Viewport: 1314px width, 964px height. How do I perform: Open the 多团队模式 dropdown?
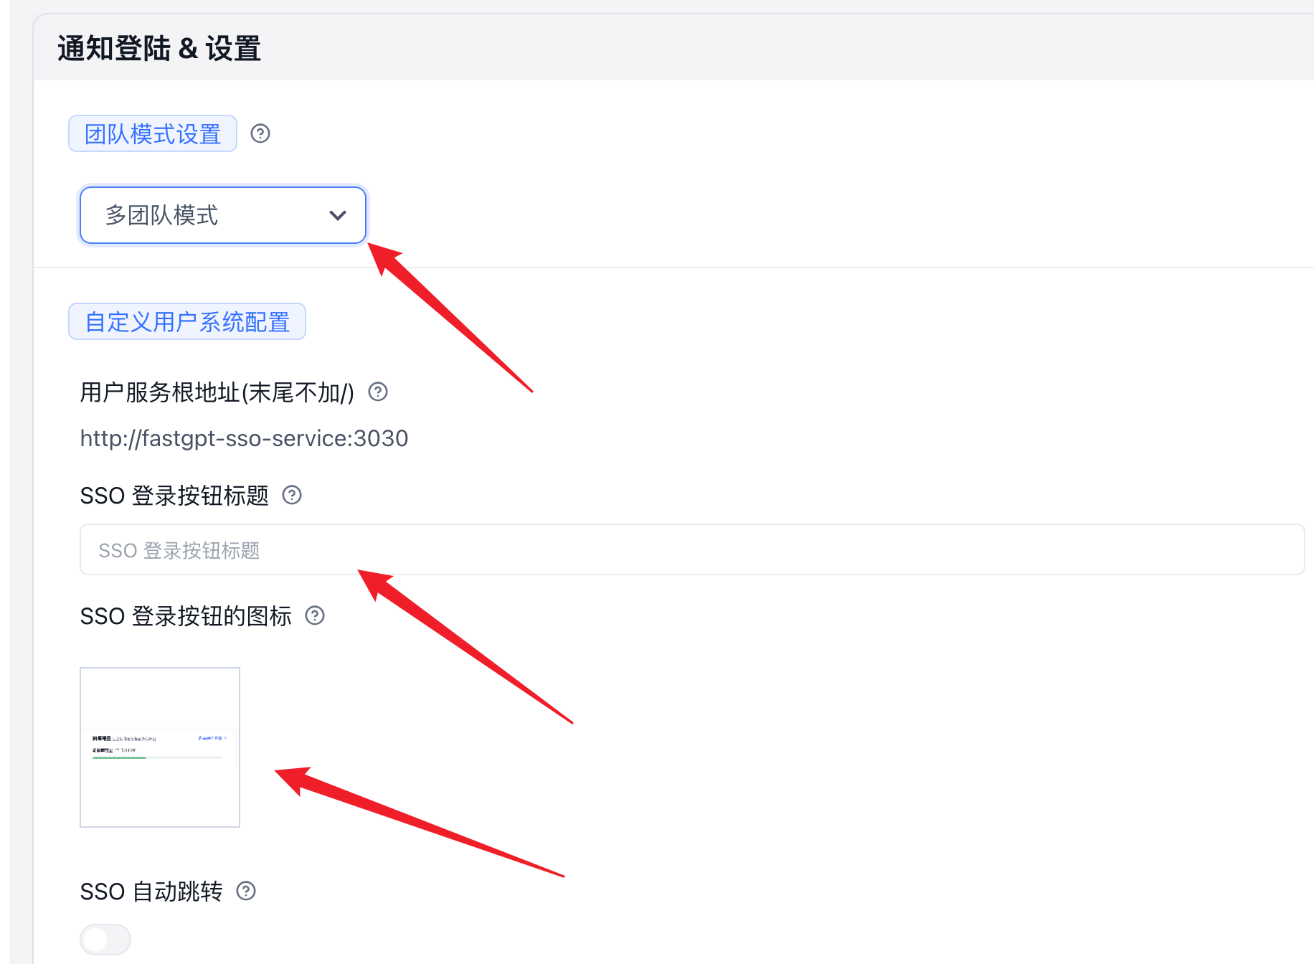(x=222, y=215)
